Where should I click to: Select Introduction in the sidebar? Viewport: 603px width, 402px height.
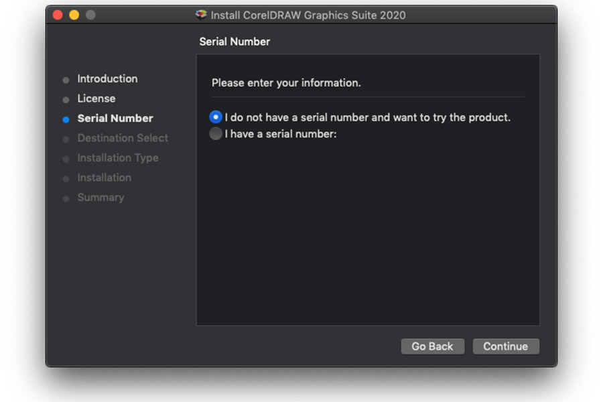click(107, 79)
